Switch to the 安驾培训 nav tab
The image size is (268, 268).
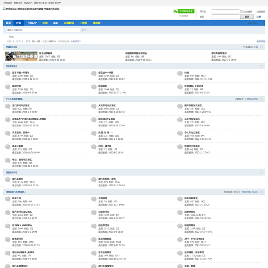tap(69, 23)
